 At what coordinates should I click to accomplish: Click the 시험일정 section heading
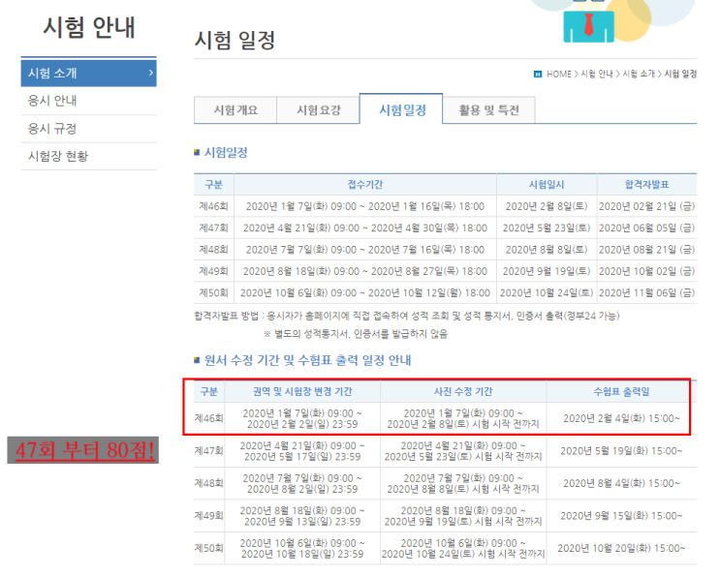point(226,152)
